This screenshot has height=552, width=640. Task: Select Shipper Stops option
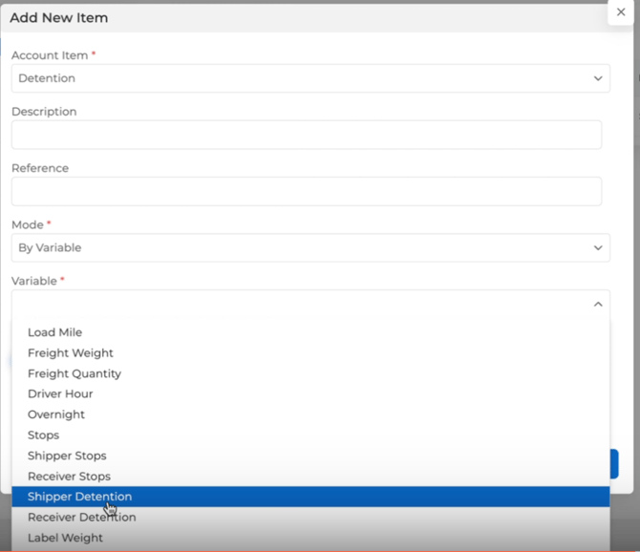[x=67, y=456]
